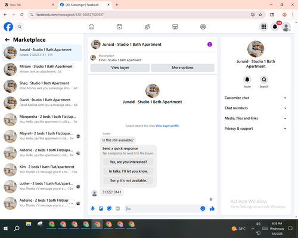Choose a GIF icon
The image size is (298, 238).
tap(118, 208)
